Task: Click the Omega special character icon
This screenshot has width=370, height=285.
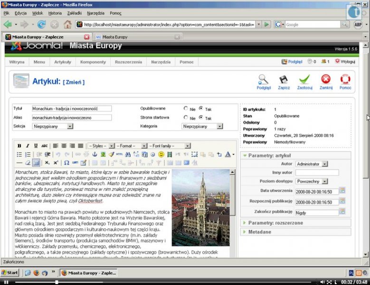Action: [x=67, y=163]
